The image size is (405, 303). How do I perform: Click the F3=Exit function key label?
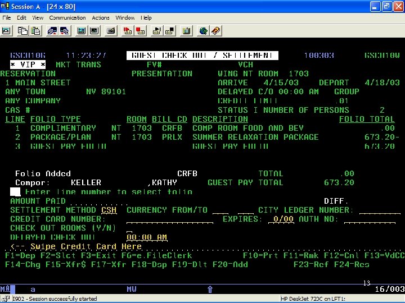click(x=98, y=256)
